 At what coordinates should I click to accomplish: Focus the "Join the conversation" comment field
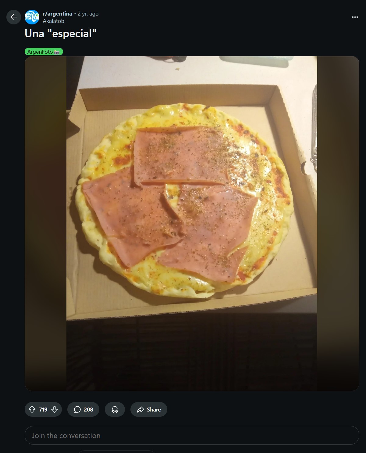(192, 435)
